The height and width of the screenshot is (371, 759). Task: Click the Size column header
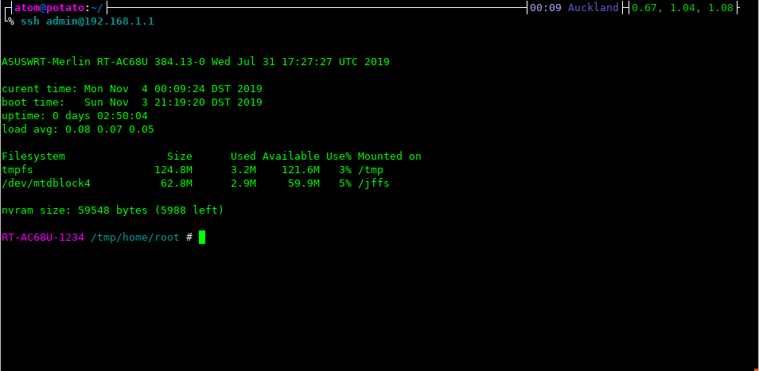point(180,157)
